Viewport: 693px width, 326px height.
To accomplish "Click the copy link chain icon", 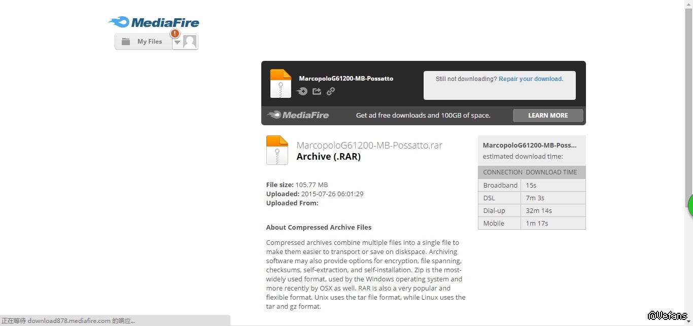I will pos(331,91).
